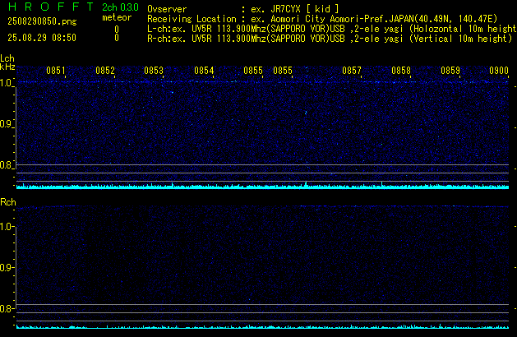Screen dimensions: 517x337
Task: Click the Lch channel label
Action: (x=7, y=58)
